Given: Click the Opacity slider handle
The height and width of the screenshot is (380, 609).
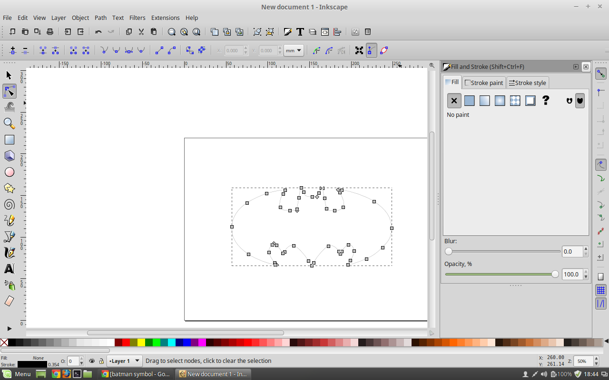Looking at the screenshot, I should (x=555, y=274).
